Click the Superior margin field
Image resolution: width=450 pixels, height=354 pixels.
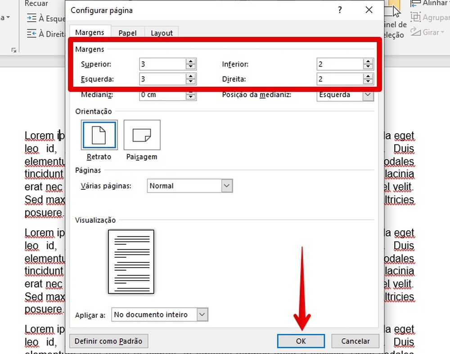(x=162, y=64)
